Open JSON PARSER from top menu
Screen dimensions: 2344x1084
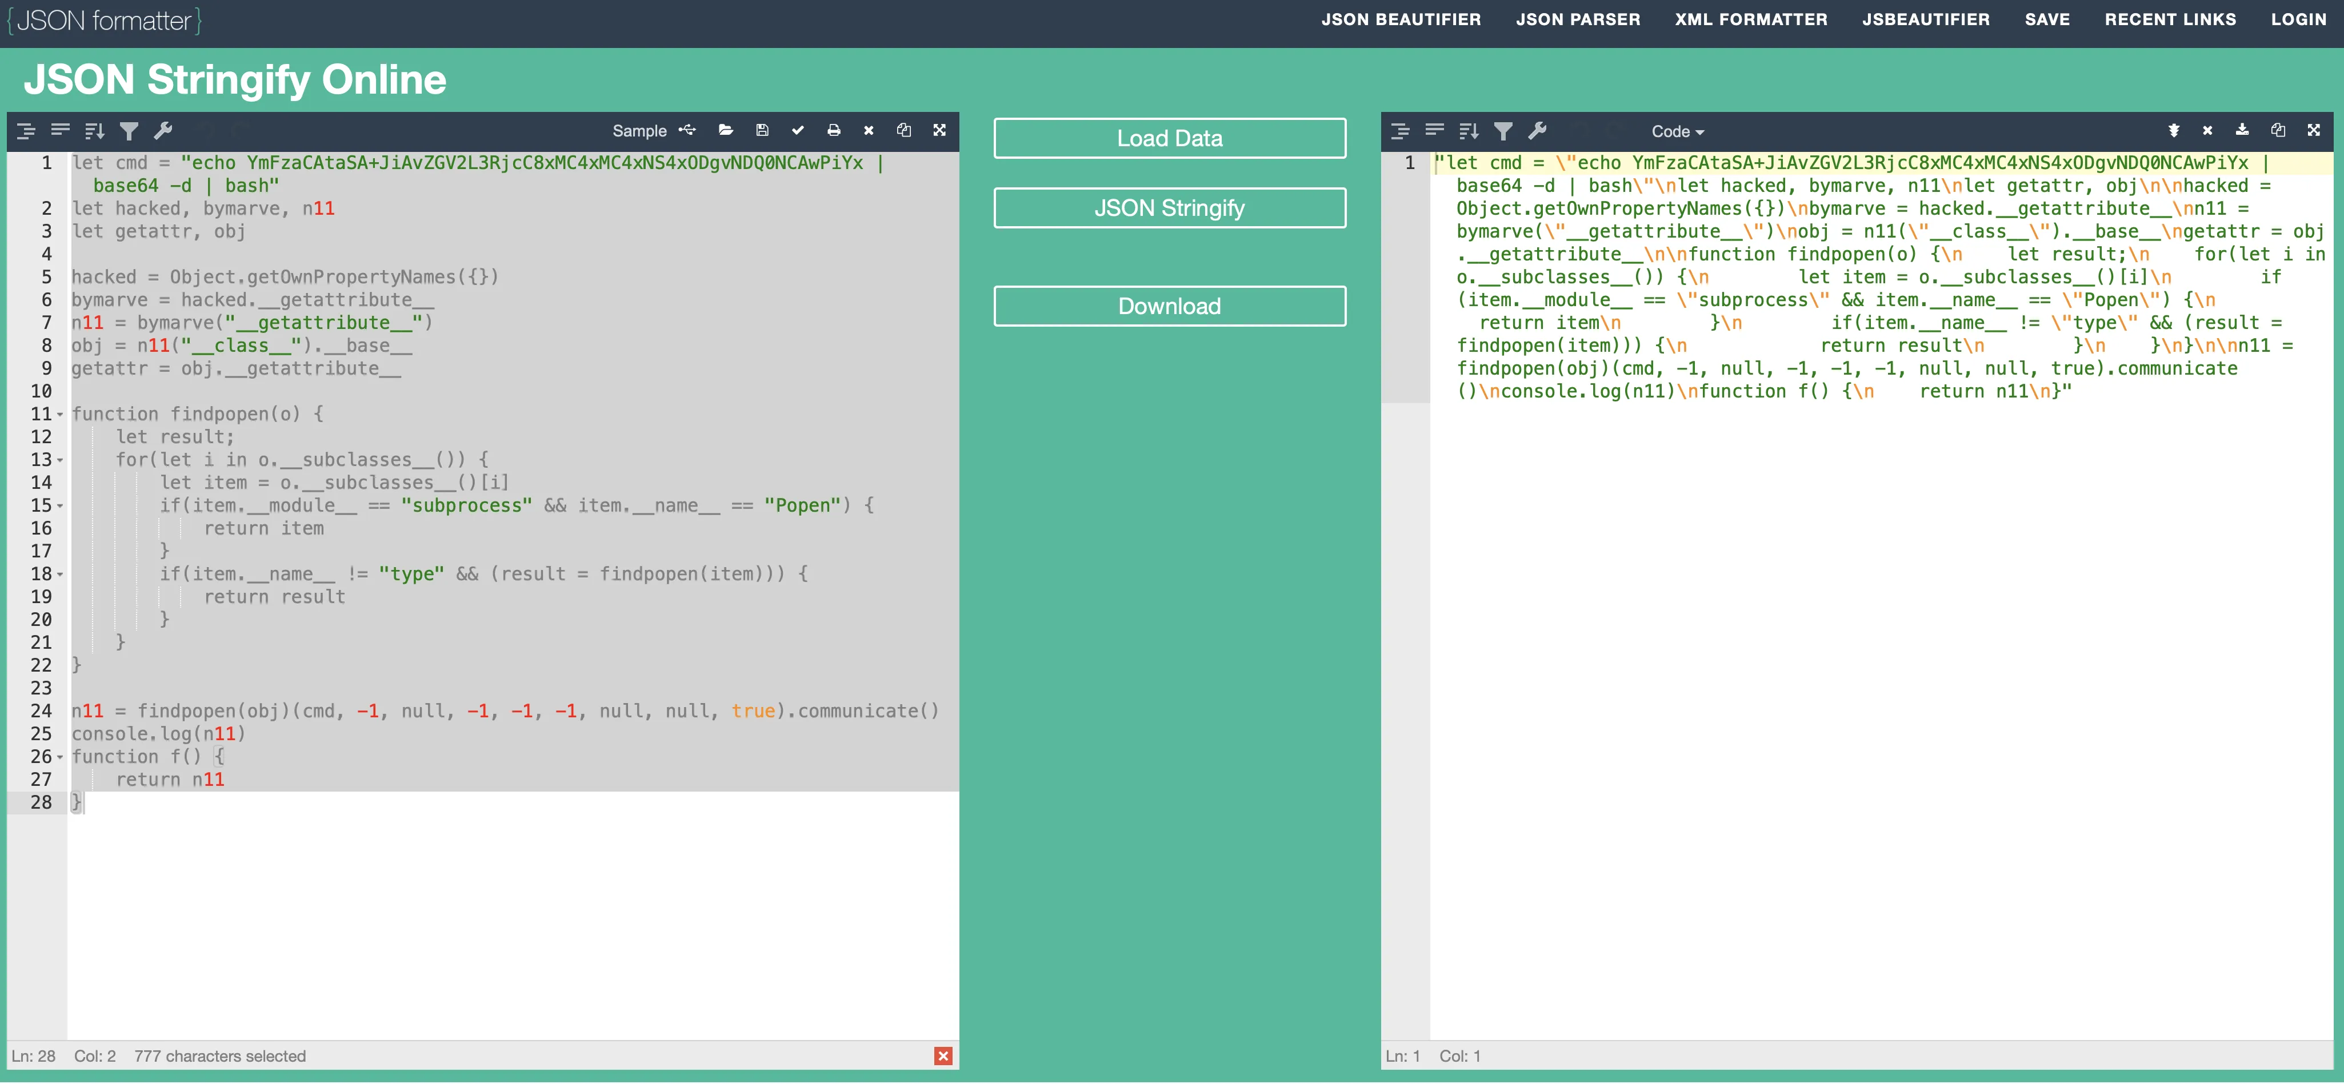tap(1577, 19)
